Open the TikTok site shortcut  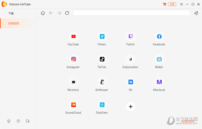102,59
